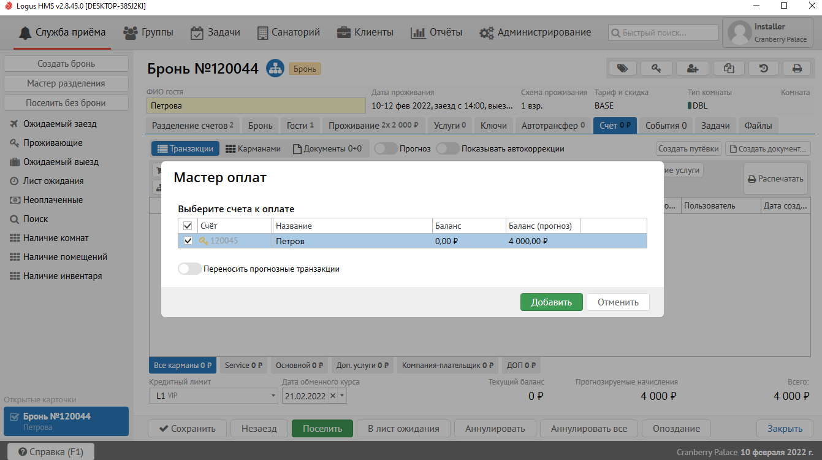Click the printer icon in booking header
Screen dimensions: 822x460
797,68
